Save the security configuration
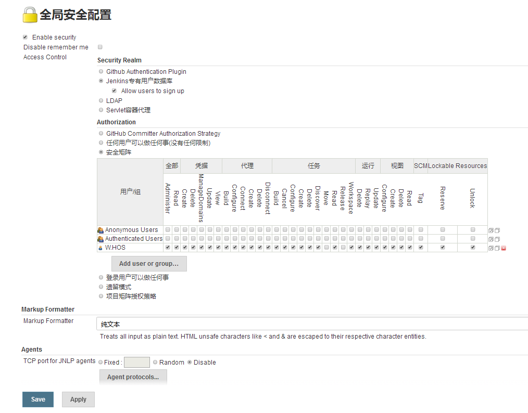 [x=38, y=399]
